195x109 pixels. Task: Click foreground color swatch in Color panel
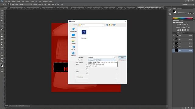174,11
